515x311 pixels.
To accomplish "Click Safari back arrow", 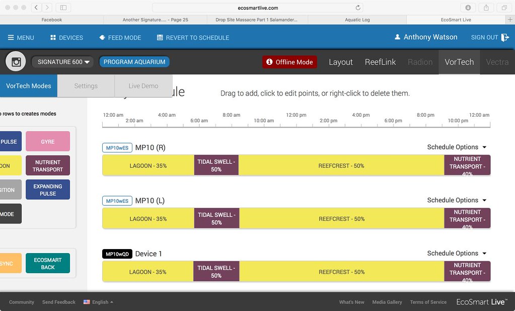I will (x=36, y=8).
